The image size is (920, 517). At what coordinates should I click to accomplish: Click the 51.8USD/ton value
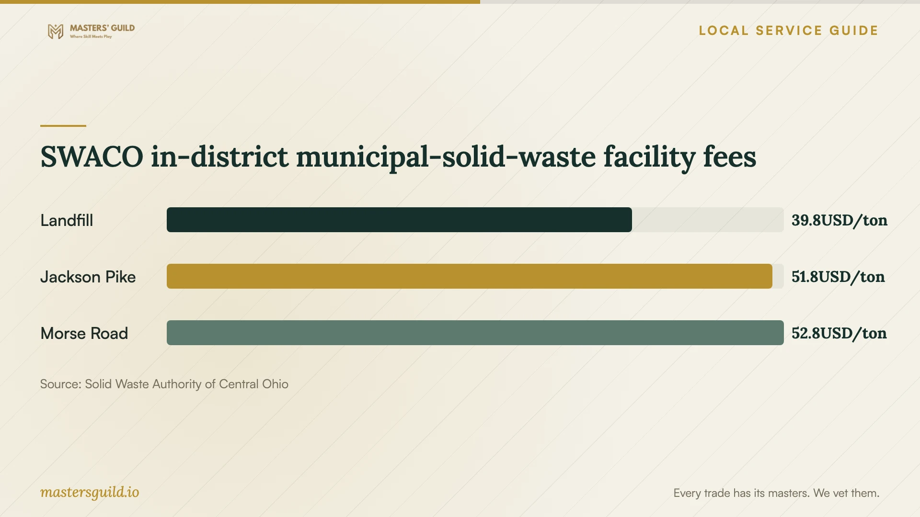(x=838, y=277)
